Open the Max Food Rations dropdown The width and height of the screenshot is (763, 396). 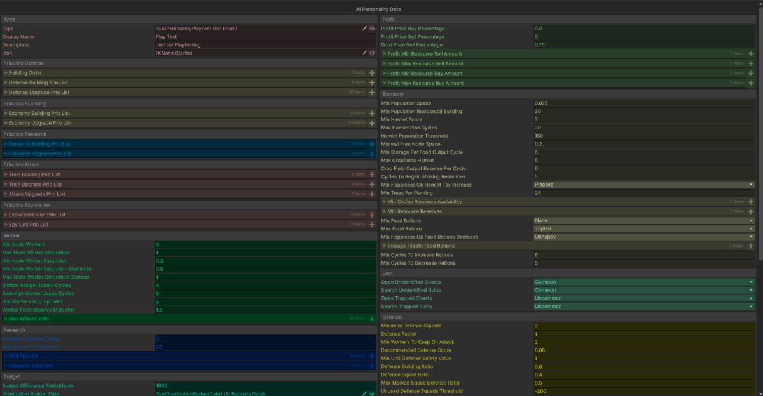644,228
